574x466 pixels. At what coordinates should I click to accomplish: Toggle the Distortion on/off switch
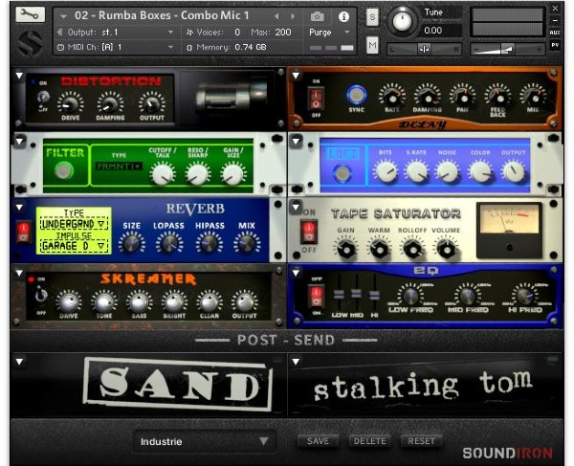[x=43, y=98]
